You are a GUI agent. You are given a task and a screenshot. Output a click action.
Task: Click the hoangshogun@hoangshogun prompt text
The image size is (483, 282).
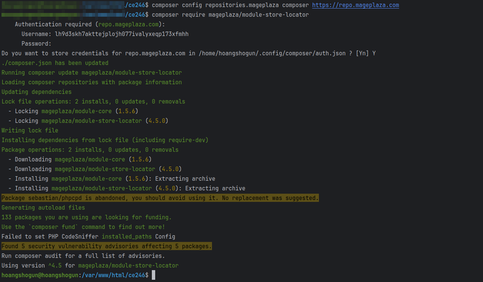pos(39,275)
